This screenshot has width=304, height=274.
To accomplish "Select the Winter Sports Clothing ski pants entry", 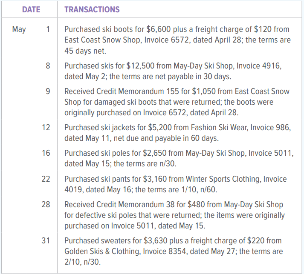I will click(x=176, y=184).
